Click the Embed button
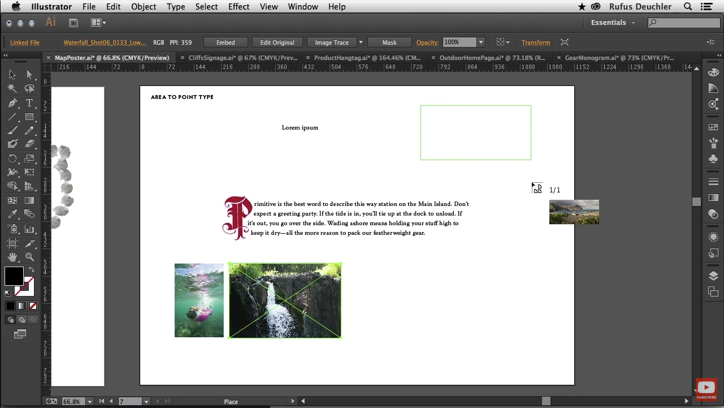The height and width of the screenshot is (408, 724). [226, 42]
